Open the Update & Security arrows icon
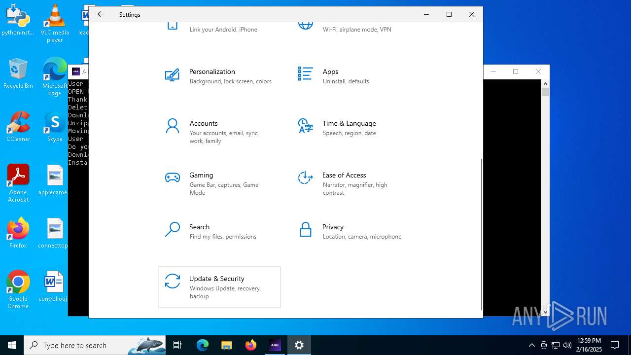 pos(172,281)
